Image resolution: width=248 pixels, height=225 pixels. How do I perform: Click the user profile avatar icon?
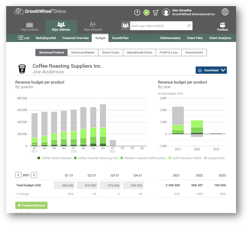(166, 12)
